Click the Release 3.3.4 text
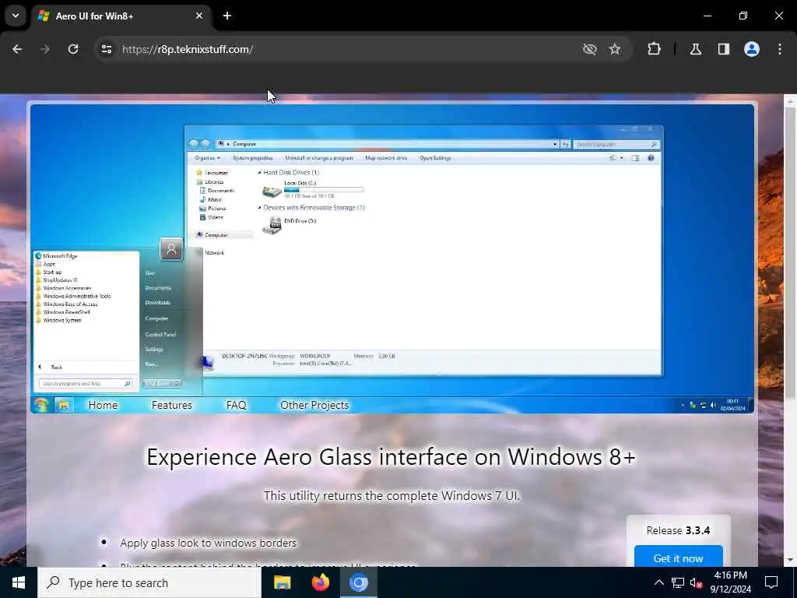 click(x=678, y=530)
